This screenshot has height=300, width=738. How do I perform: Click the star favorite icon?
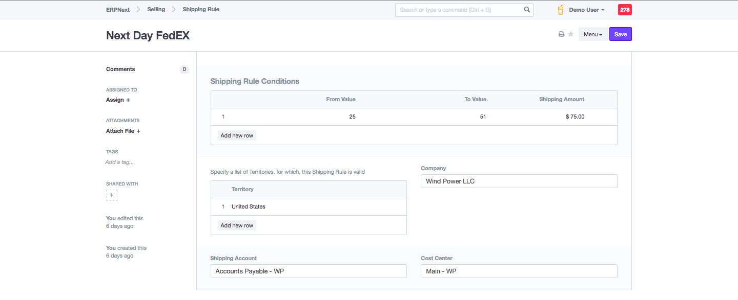point(570,34)
